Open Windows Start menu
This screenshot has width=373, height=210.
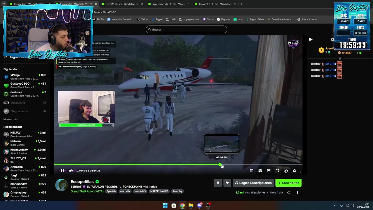(165, 205)
